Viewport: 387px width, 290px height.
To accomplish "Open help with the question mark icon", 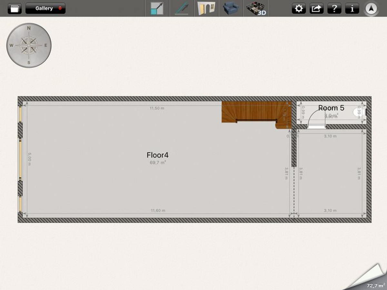I will click(x=334, y=9).
